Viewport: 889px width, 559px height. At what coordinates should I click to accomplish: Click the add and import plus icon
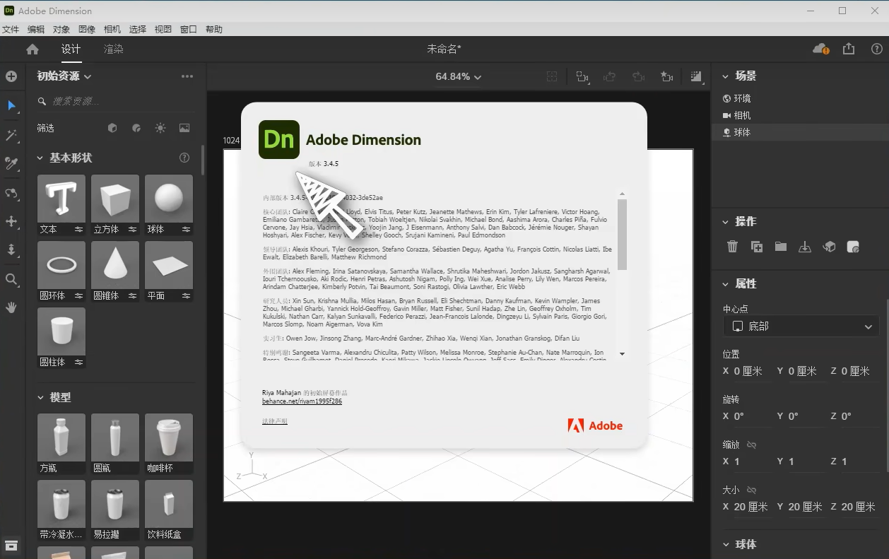11,76
